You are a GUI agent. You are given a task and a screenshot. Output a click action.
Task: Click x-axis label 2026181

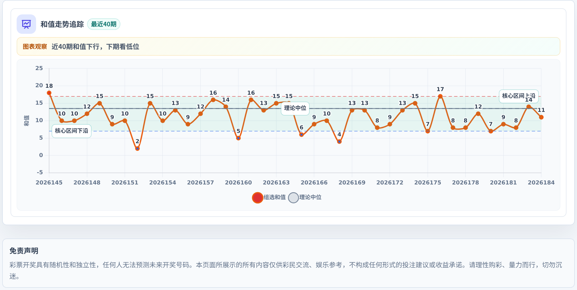(x=503, y=183)
